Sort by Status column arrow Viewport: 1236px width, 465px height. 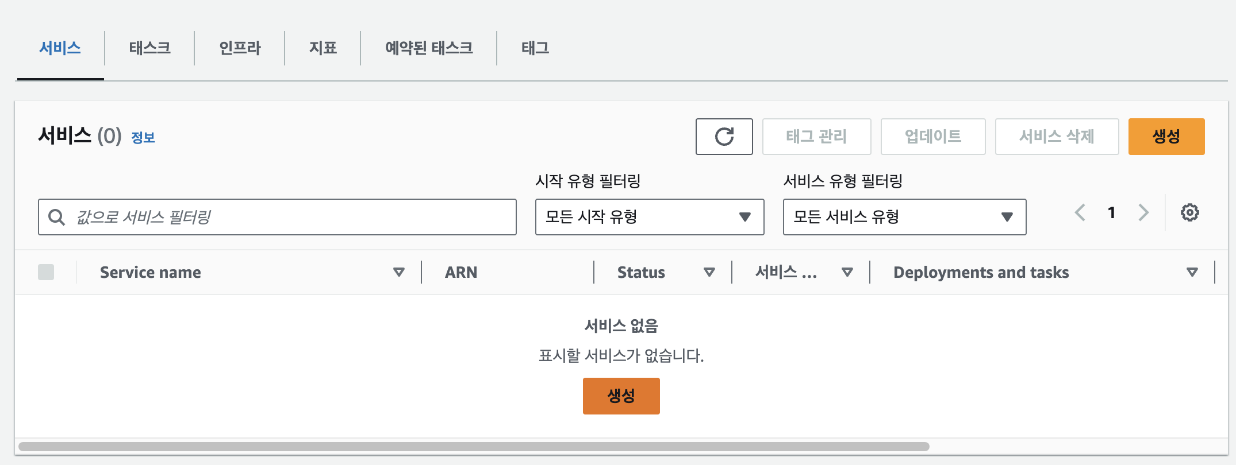[709, 272]
